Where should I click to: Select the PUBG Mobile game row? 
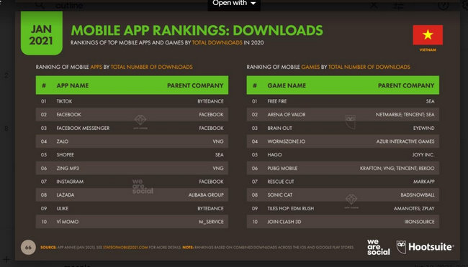tap(343, 168)
